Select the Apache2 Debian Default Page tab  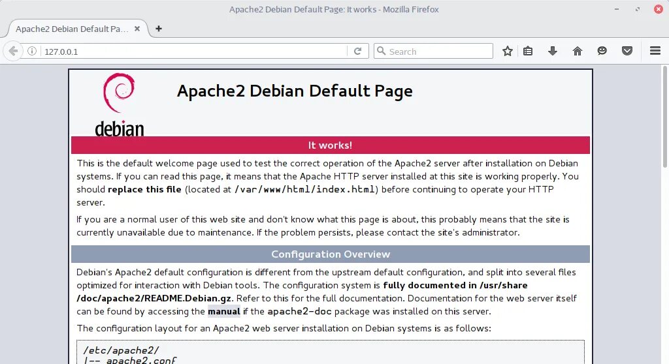click(78, 29)
